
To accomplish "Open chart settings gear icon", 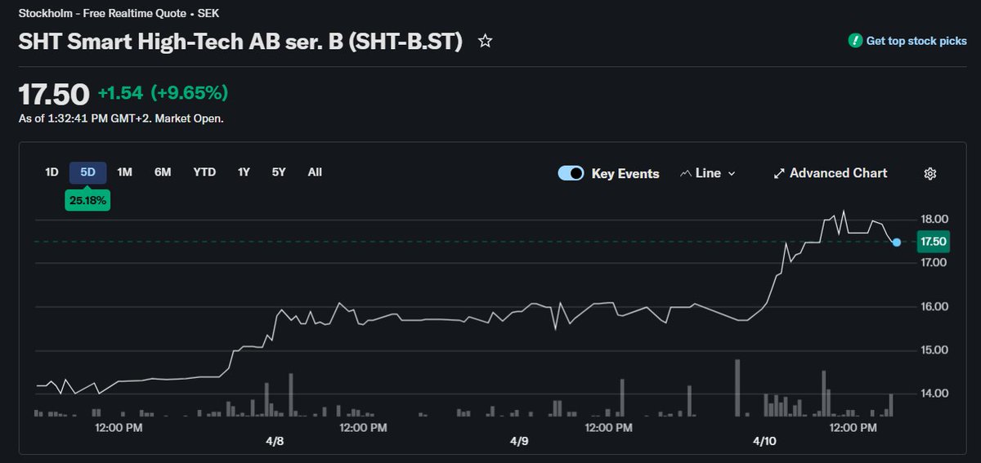I will tap(929, 173).
